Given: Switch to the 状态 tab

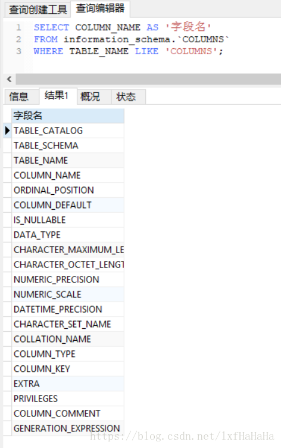Looking at the screenshot, I should [129, 97].
